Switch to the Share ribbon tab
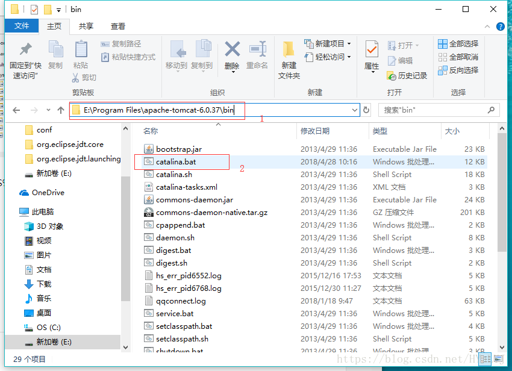 86,26
